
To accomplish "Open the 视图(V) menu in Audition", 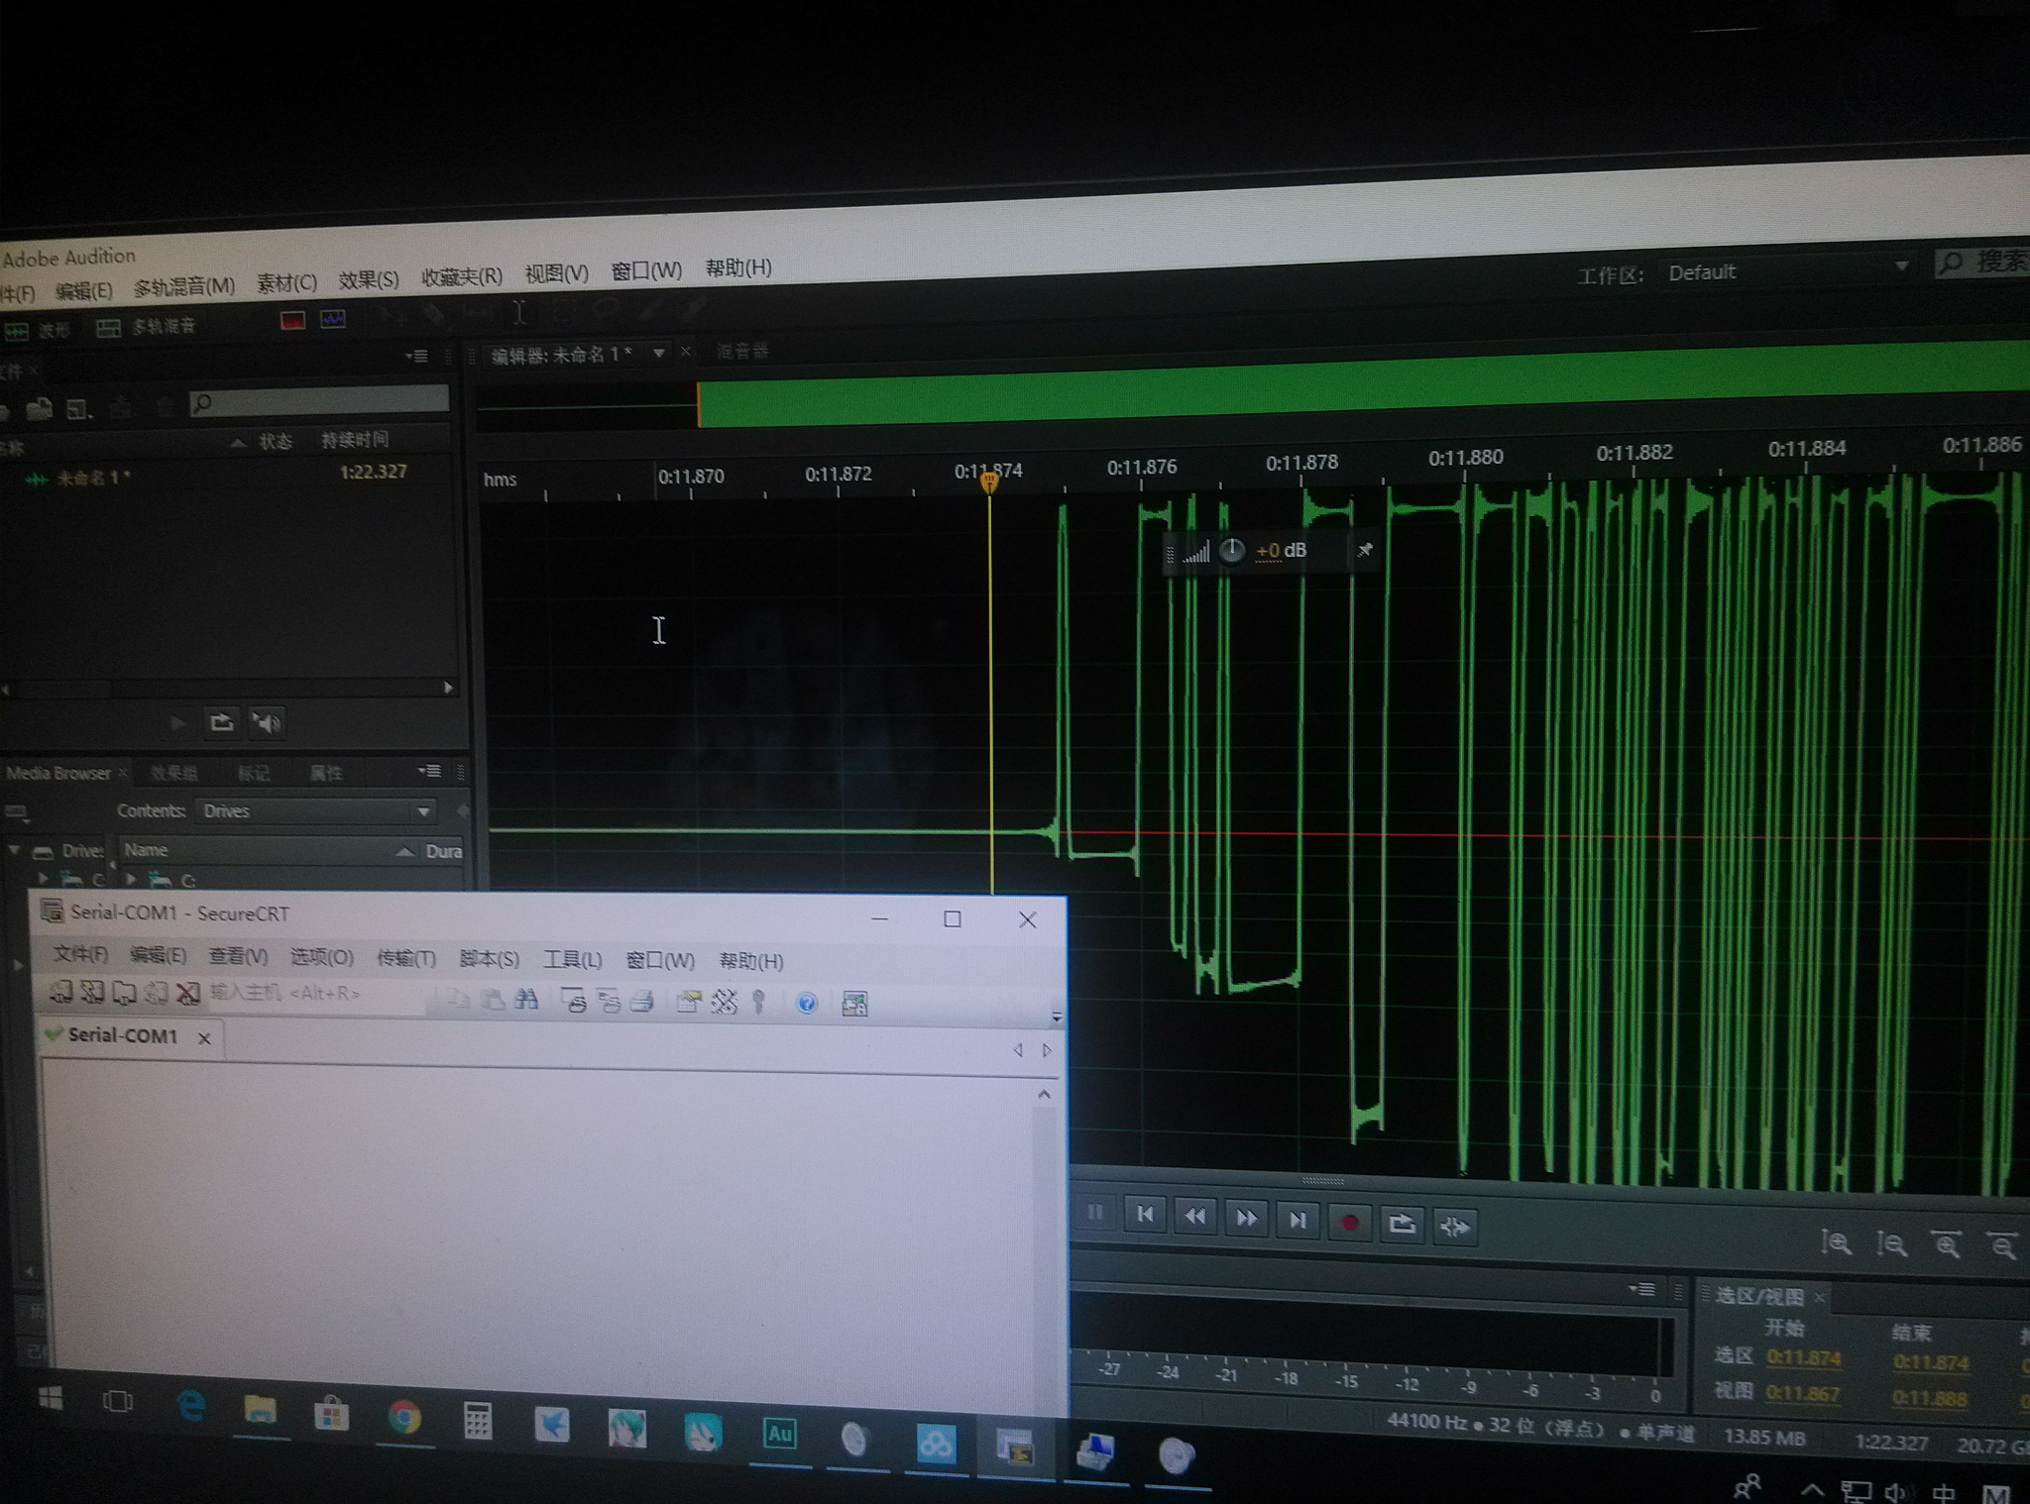I will [556, 273].
